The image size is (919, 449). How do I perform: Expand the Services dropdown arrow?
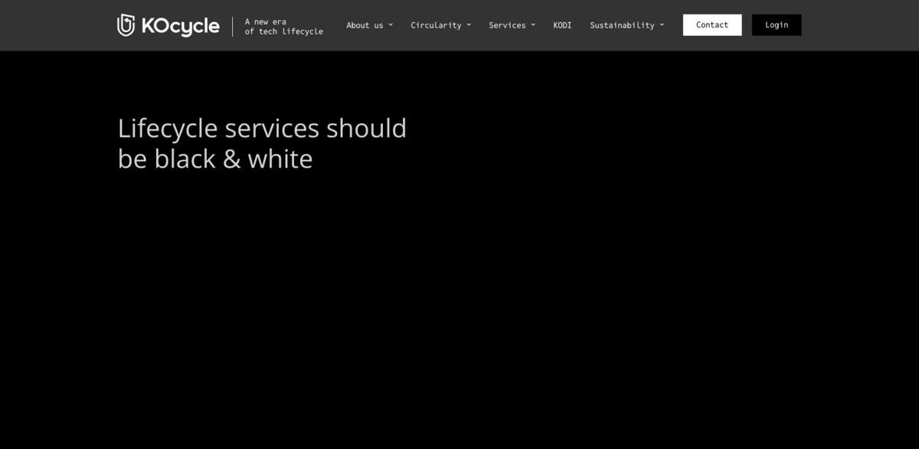pyautogui.click(x=533, y=24)
